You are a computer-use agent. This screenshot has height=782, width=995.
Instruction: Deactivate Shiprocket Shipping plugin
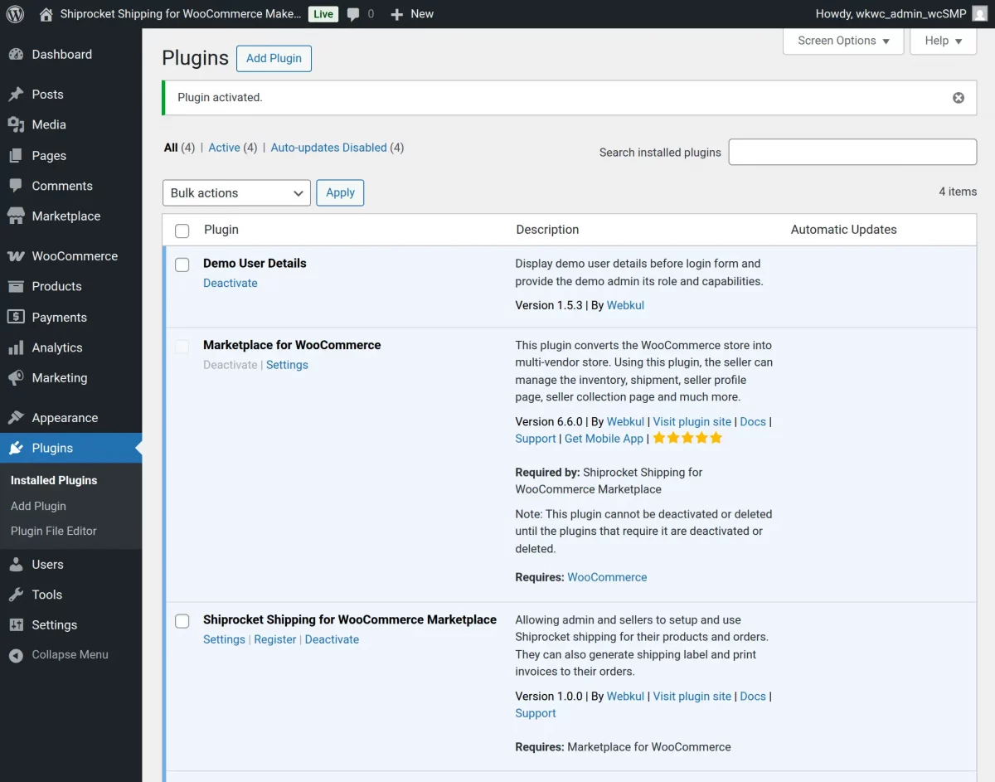click(332, 639)
